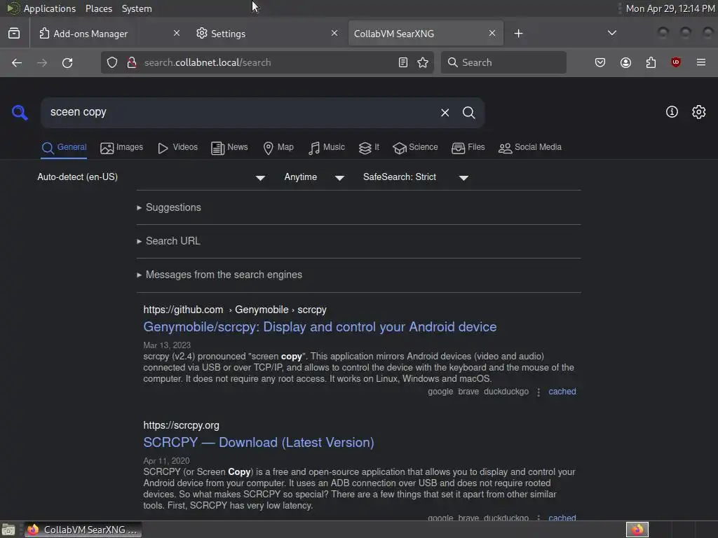Clear the search query with X
The width and height of the screenshot is (718, 538).
coord(445,113)
